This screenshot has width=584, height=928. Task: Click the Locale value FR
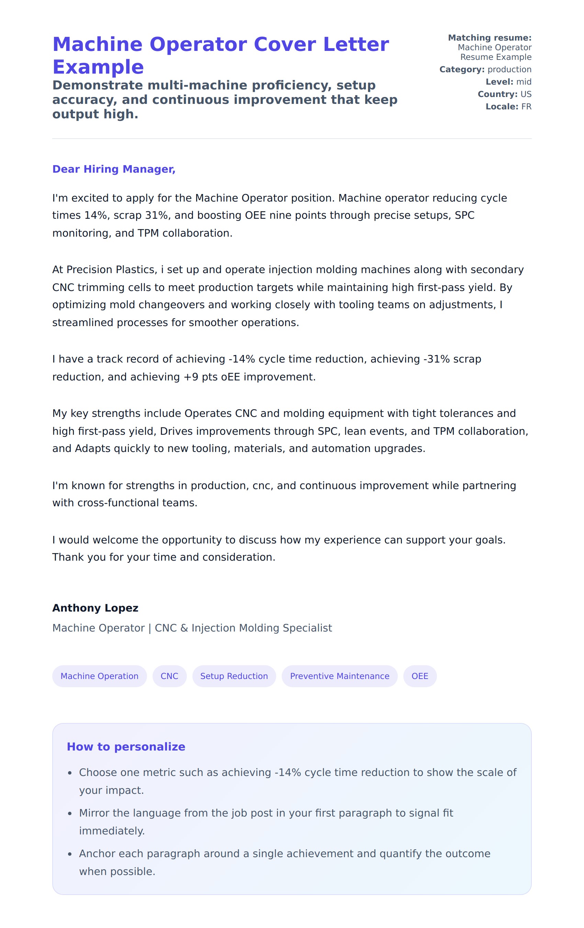tap(526, 106)
